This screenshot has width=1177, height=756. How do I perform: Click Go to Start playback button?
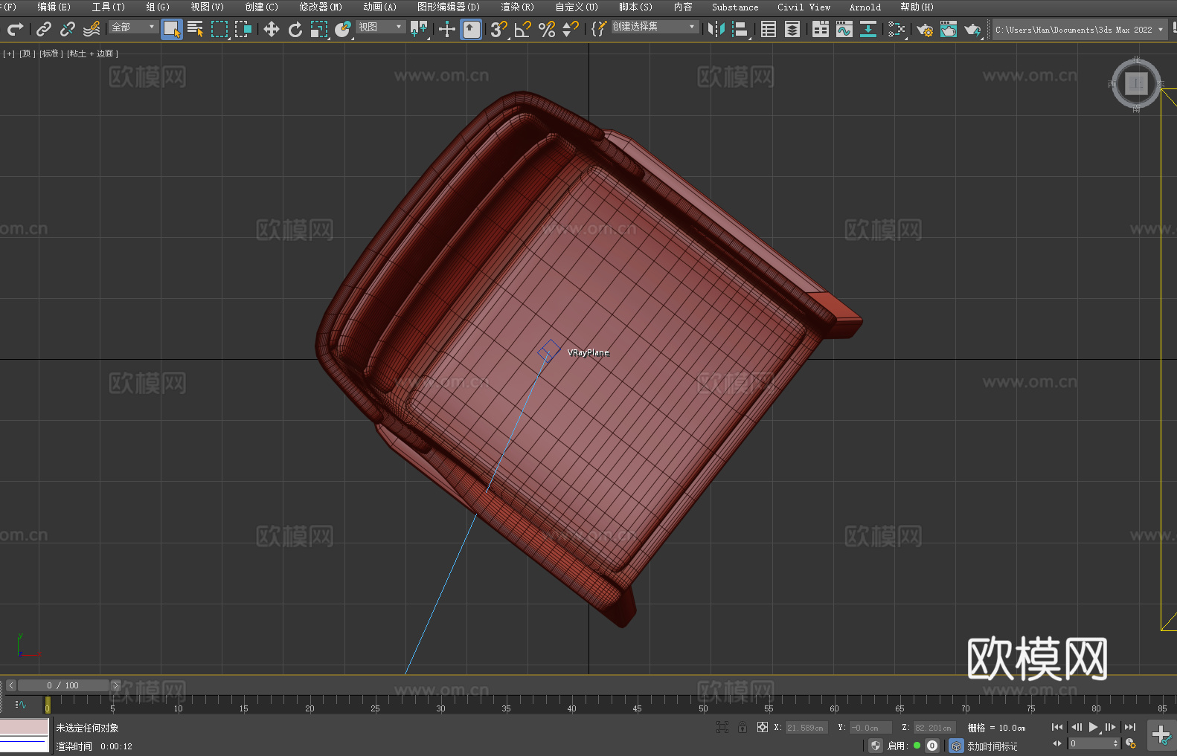[x=1057, y=727]
